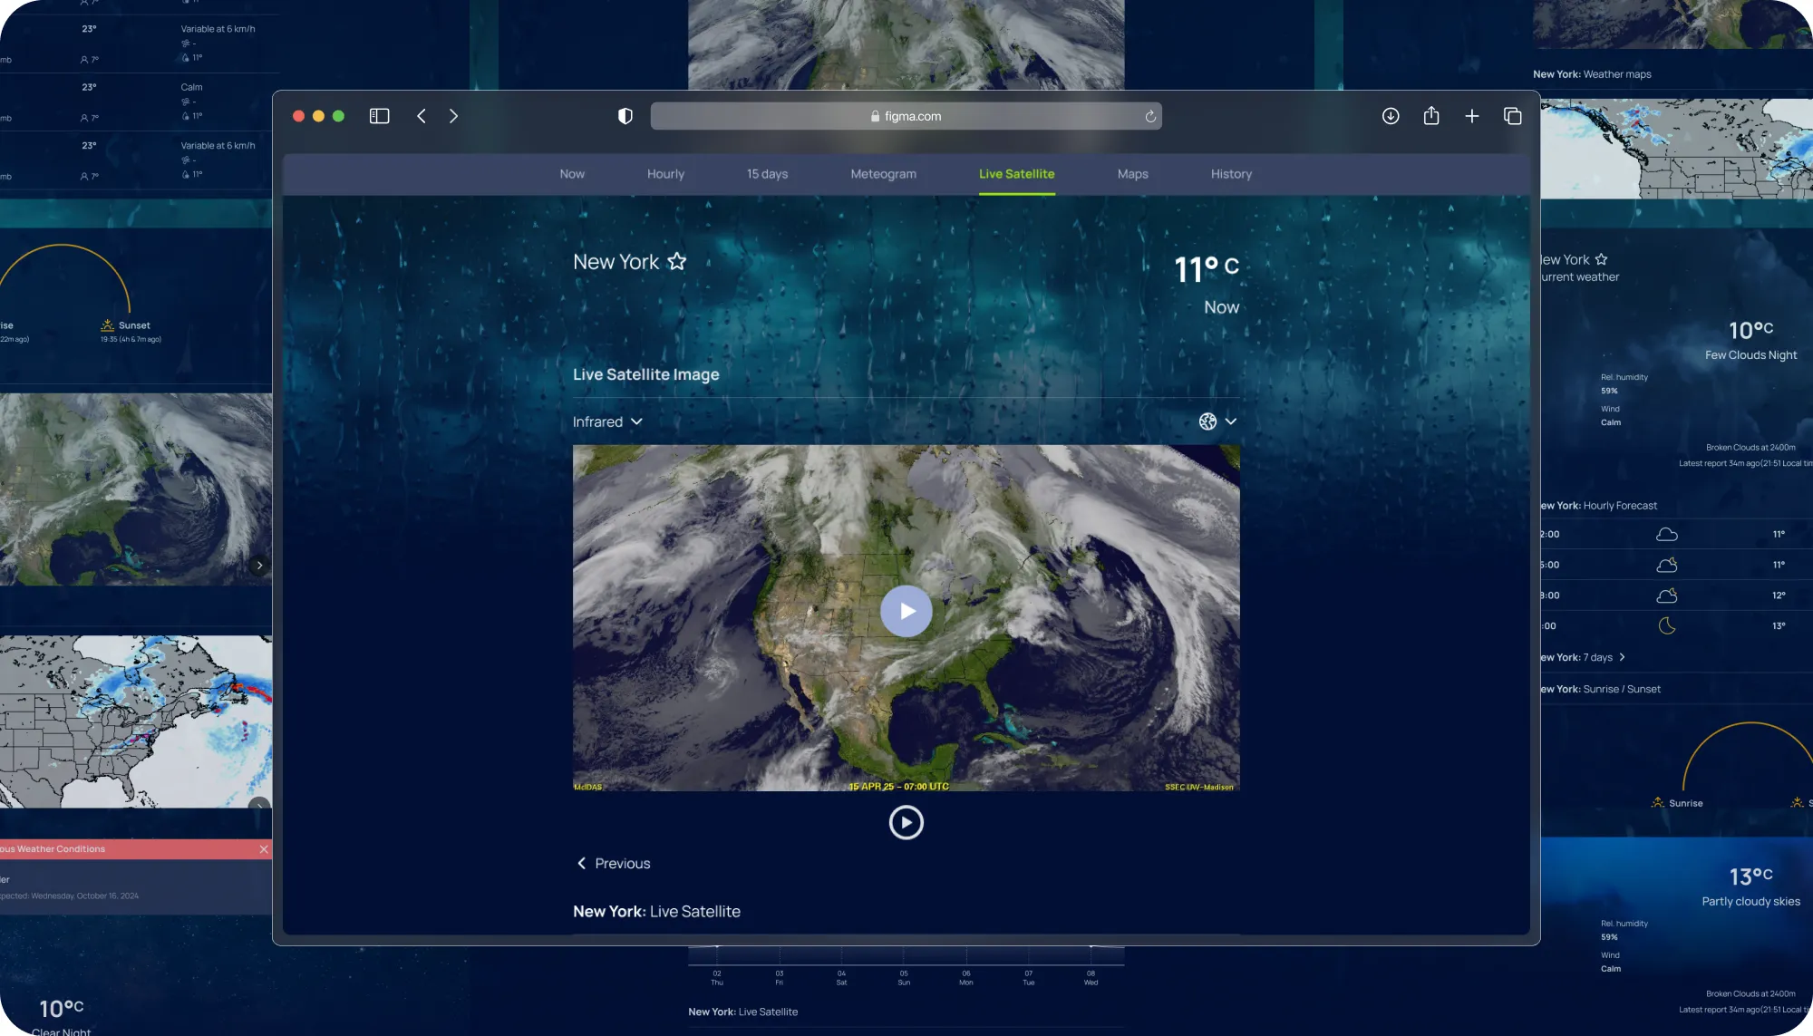Screen dimensions: 1813x1036
Task: Click the browser forward arrow
Action: click(x=453, y=116)
